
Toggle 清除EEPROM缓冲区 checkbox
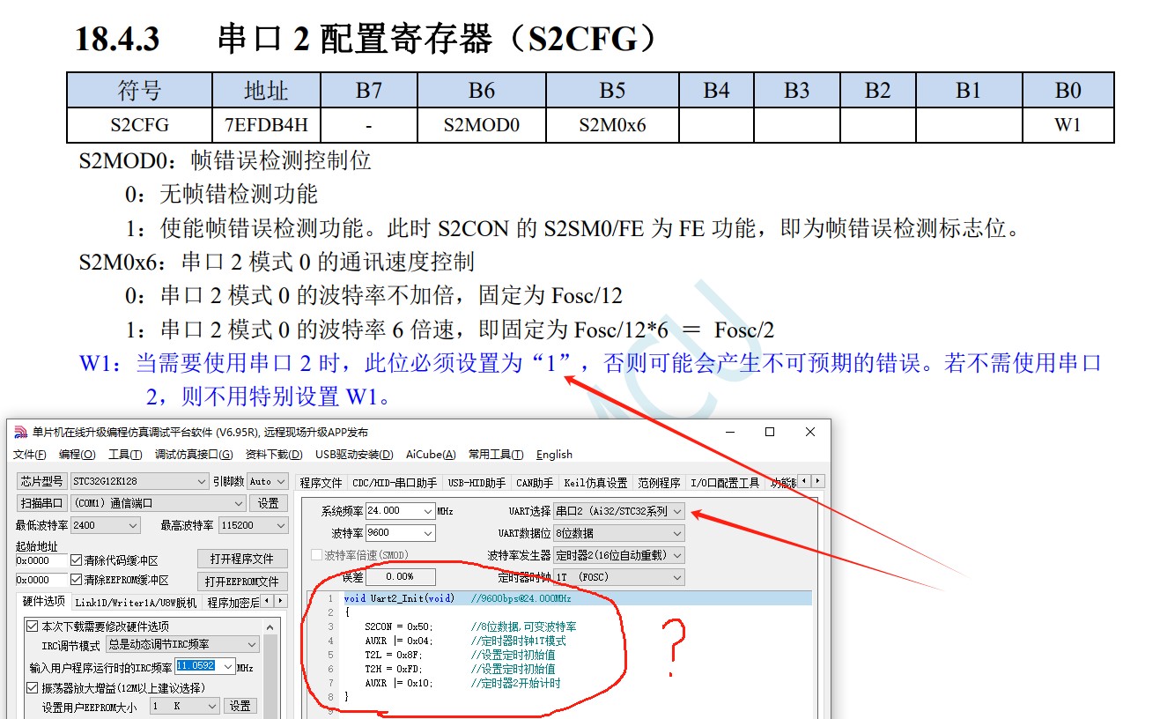click(76, 581)
